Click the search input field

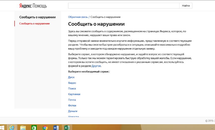(123, 6)
